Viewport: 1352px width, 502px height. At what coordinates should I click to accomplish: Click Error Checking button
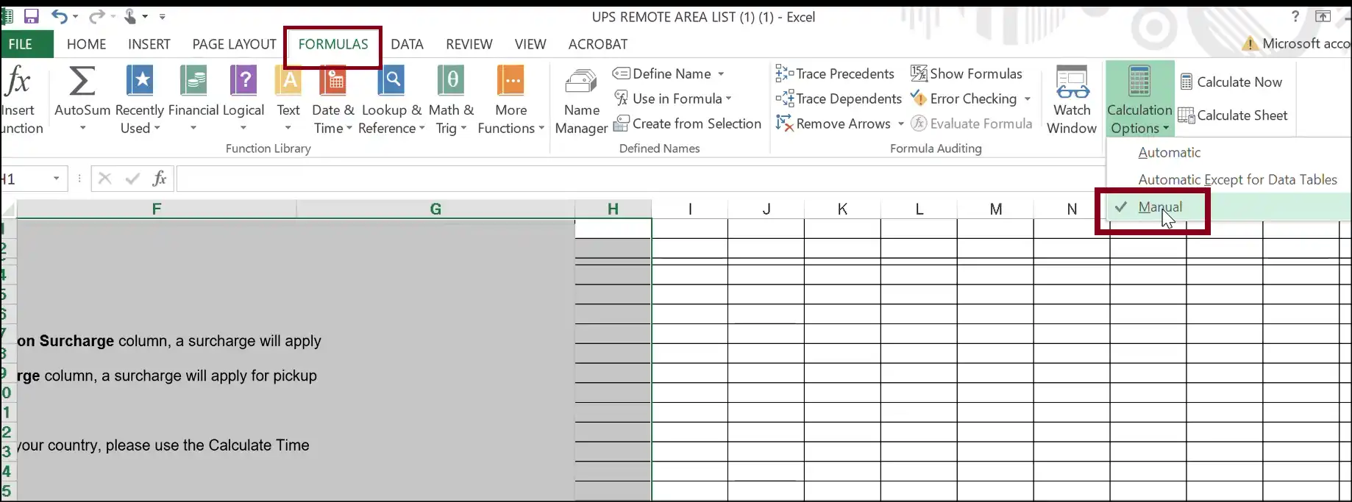[964, 98]
